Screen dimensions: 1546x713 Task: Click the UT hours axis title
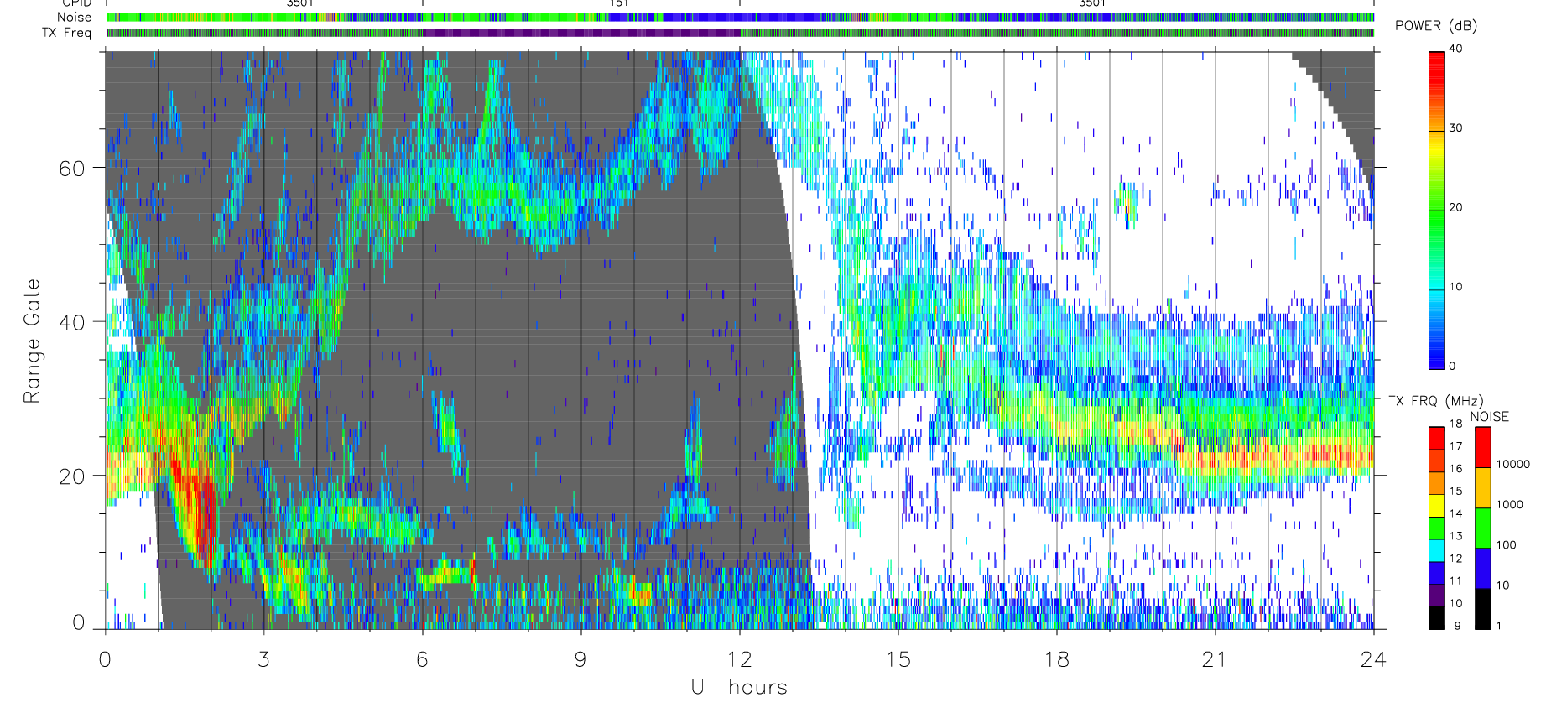[x=739, y=688]
